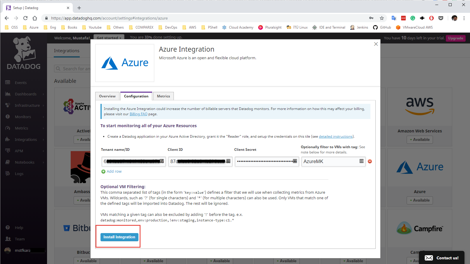The image size is (470, 264).
Task: Select the Configuration tab
Action: click(x=136, y=96)
